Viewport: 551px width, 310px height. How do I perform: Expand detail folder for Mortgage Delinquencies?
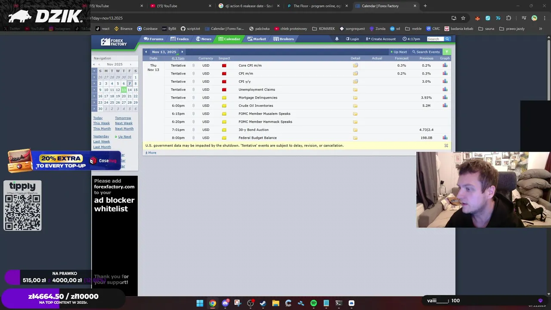click(355, 98)
